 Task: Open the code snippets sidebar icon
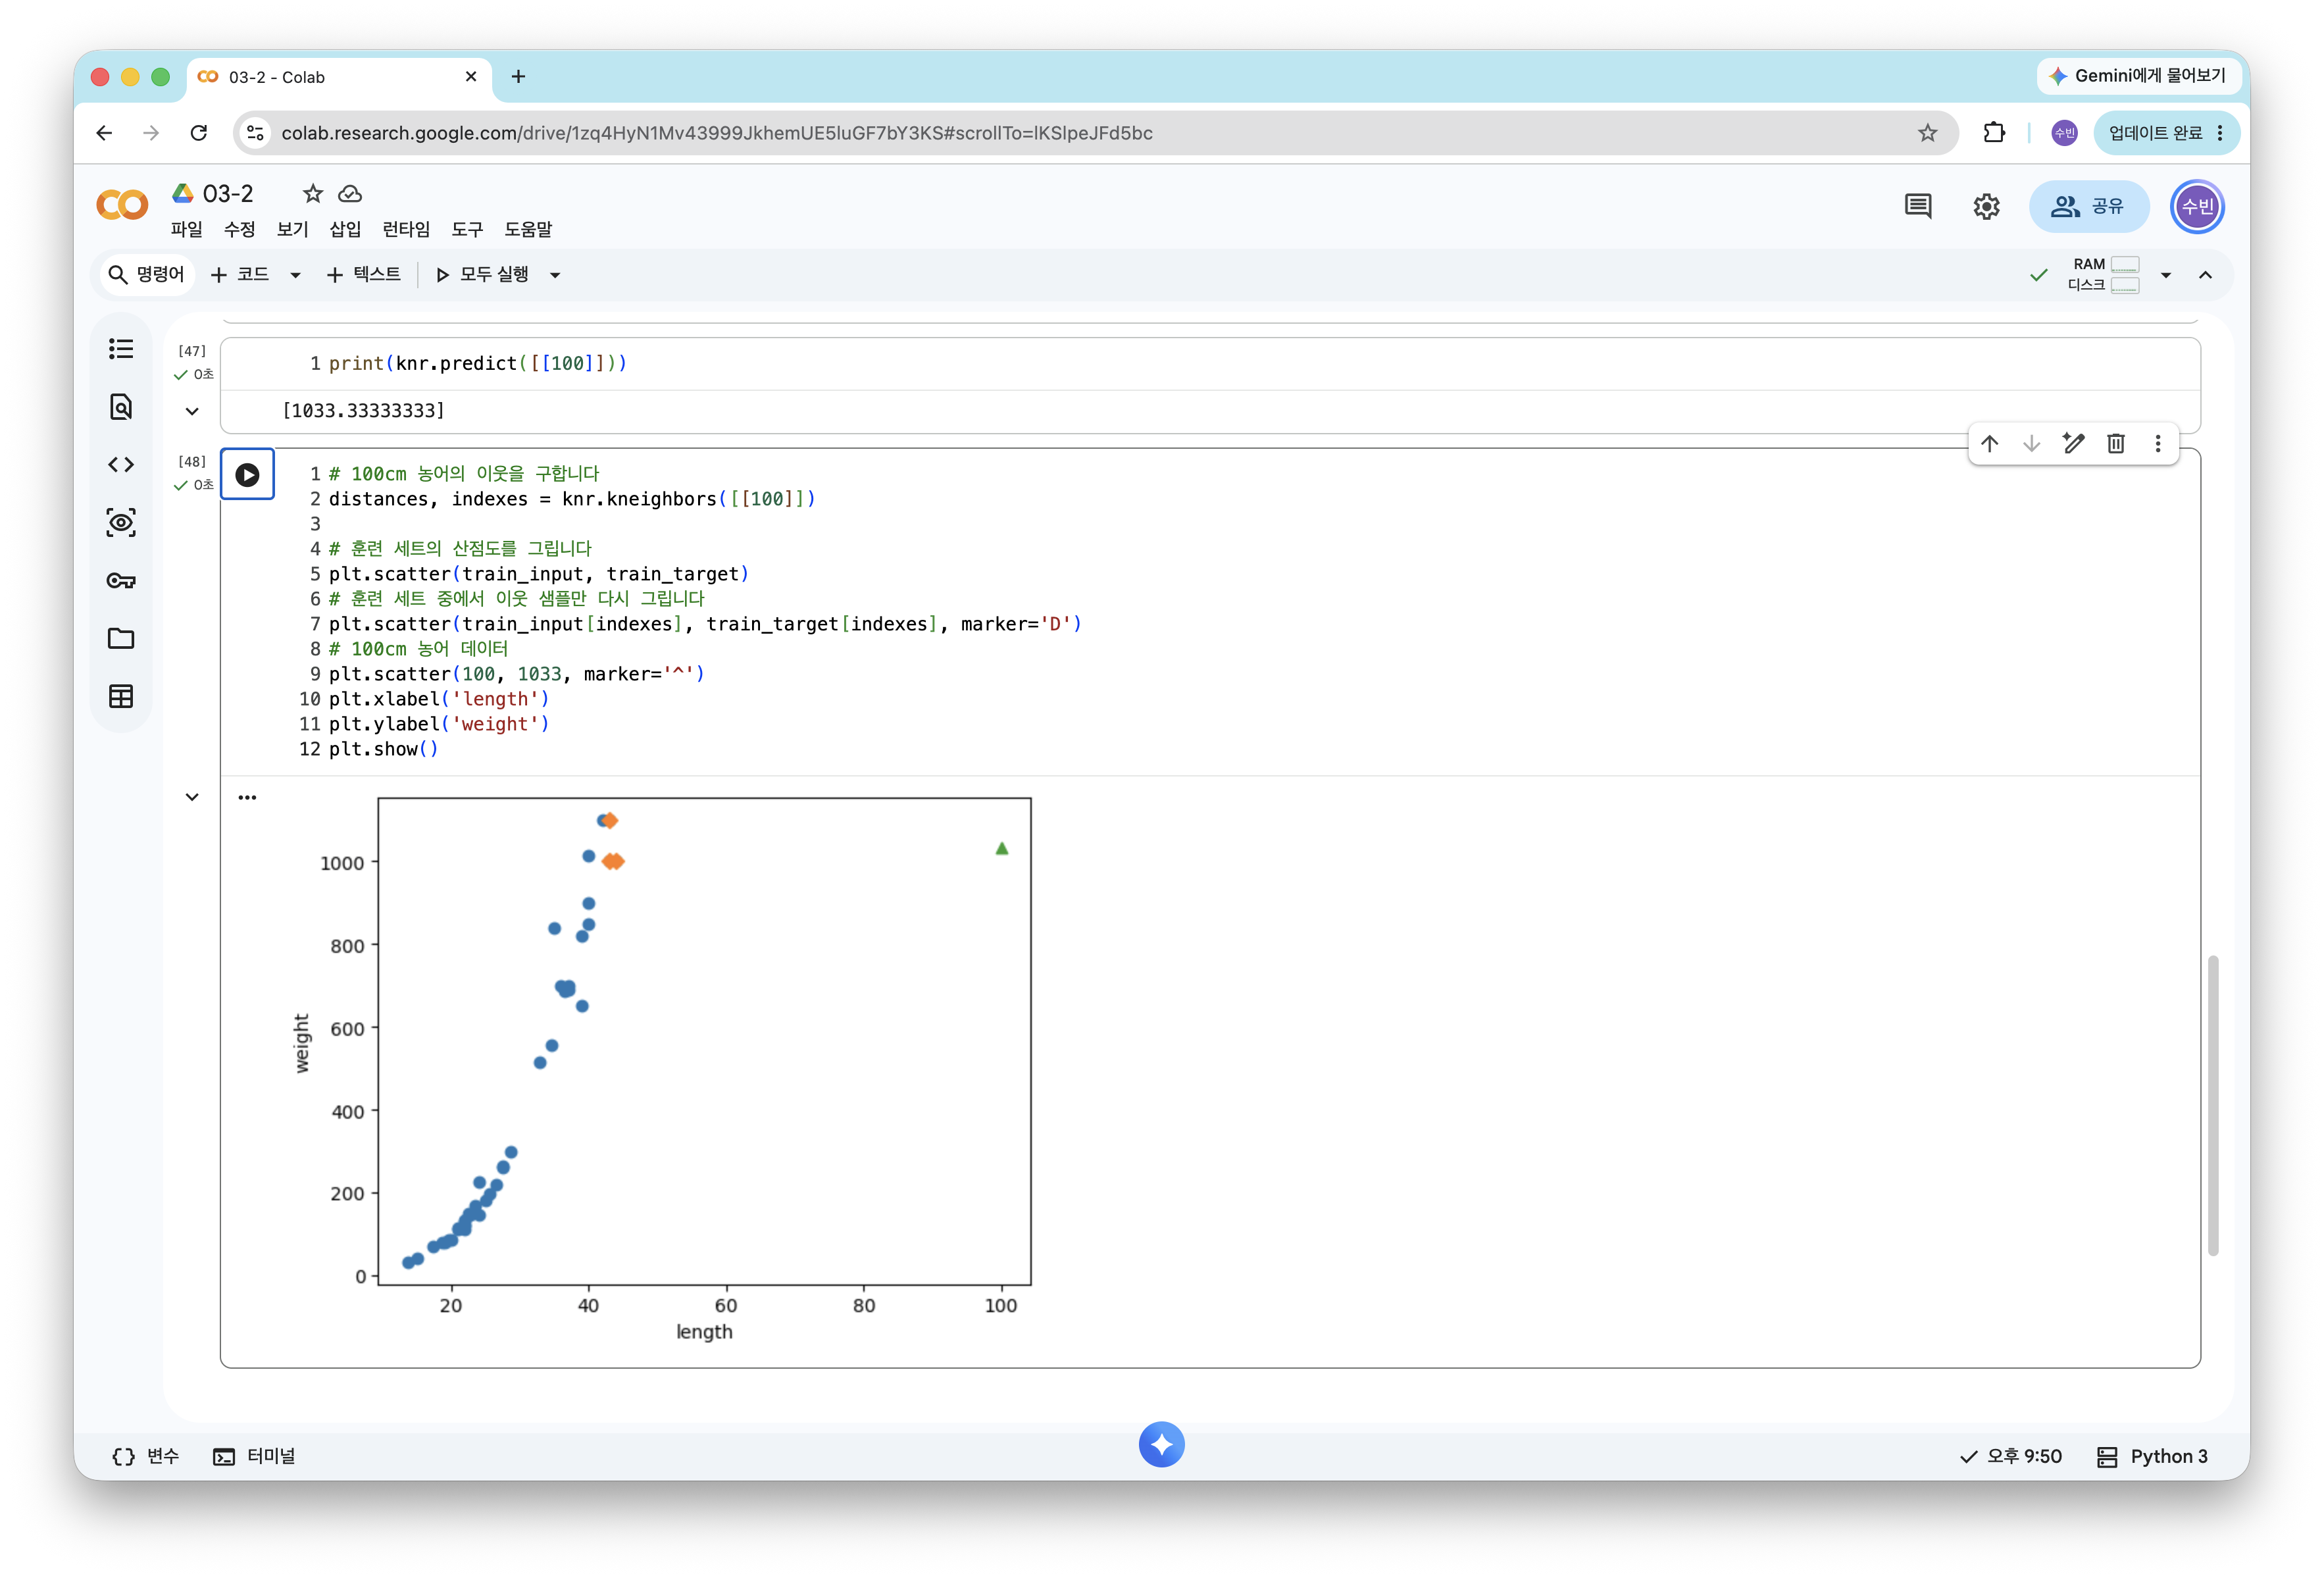pos(121,464)
